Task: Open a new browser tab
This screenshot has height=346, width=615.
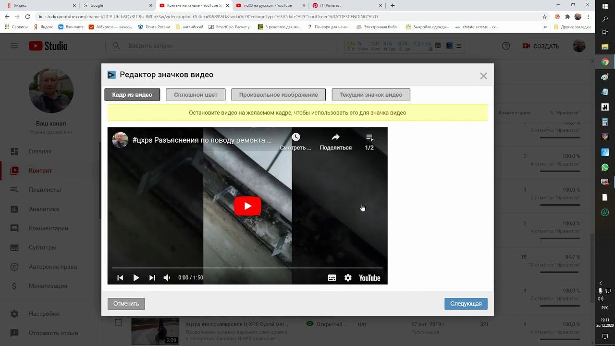Action: (x=393, y=6)
